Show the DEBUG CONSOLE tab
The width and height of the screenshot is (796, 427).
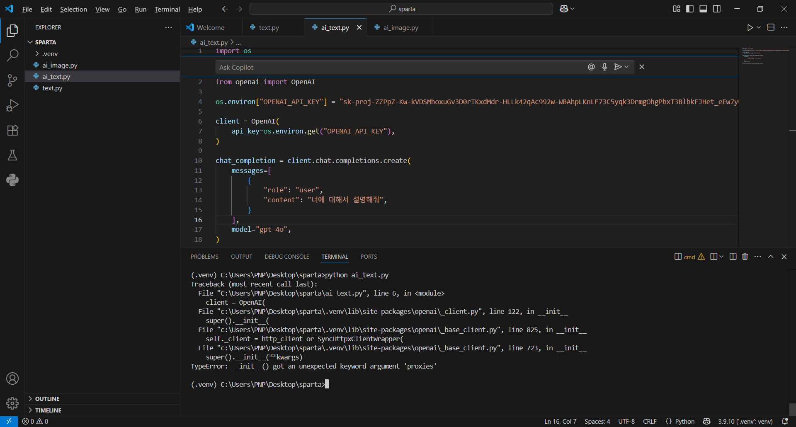coord(287,257)
